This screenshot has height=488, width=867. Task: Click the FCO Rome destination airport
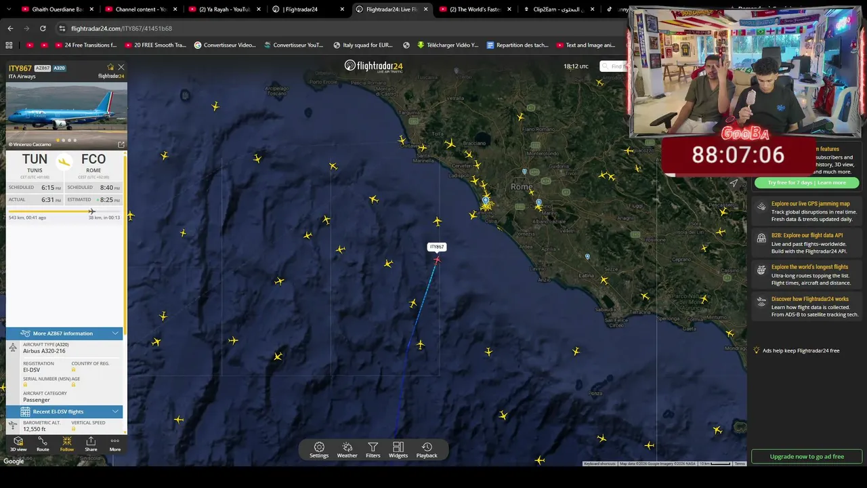93,163
